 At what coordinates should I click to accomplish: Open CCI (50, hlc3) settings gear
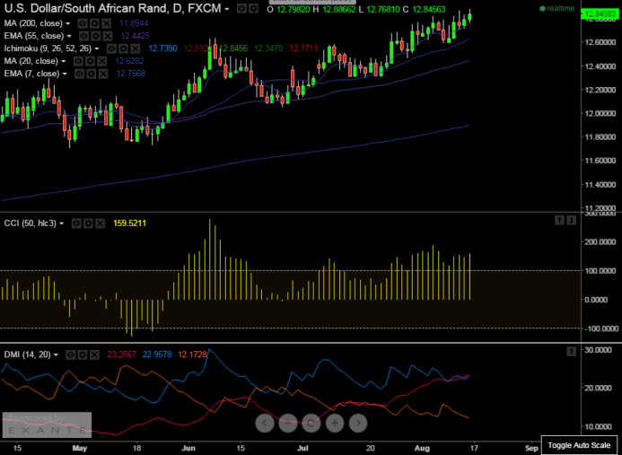[x=88, y=223]
